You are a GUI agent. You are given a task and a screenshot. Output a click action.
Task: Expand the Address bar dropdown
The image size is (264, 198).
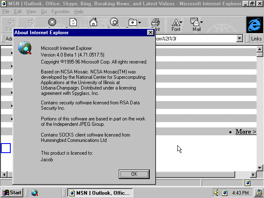tap(239, 38)
